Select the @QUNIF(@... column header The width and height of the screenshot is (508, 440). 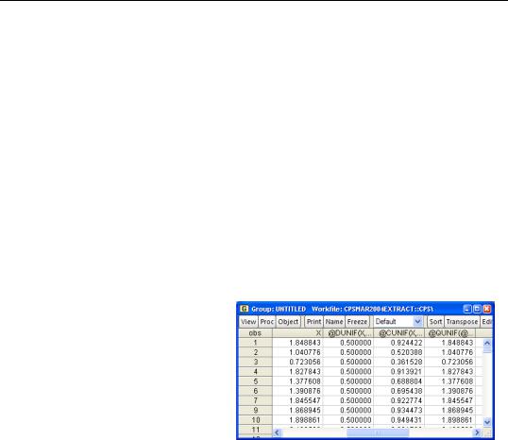pos(450,333)
